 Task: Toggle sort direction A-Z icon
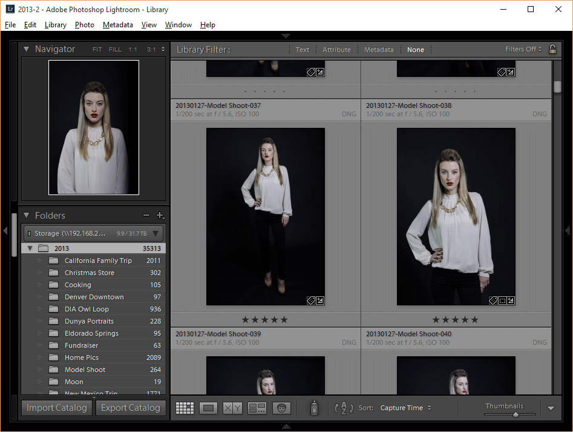pos(344,408)
